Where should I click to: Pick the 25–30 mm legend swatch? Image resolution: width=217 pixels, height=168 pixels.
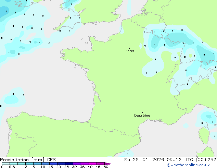[69, 164]
